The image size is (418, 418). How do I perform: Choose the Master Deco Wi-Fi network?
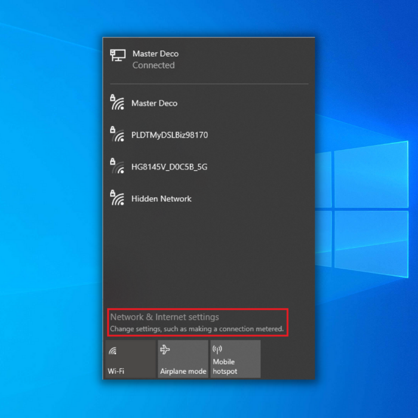209,103
